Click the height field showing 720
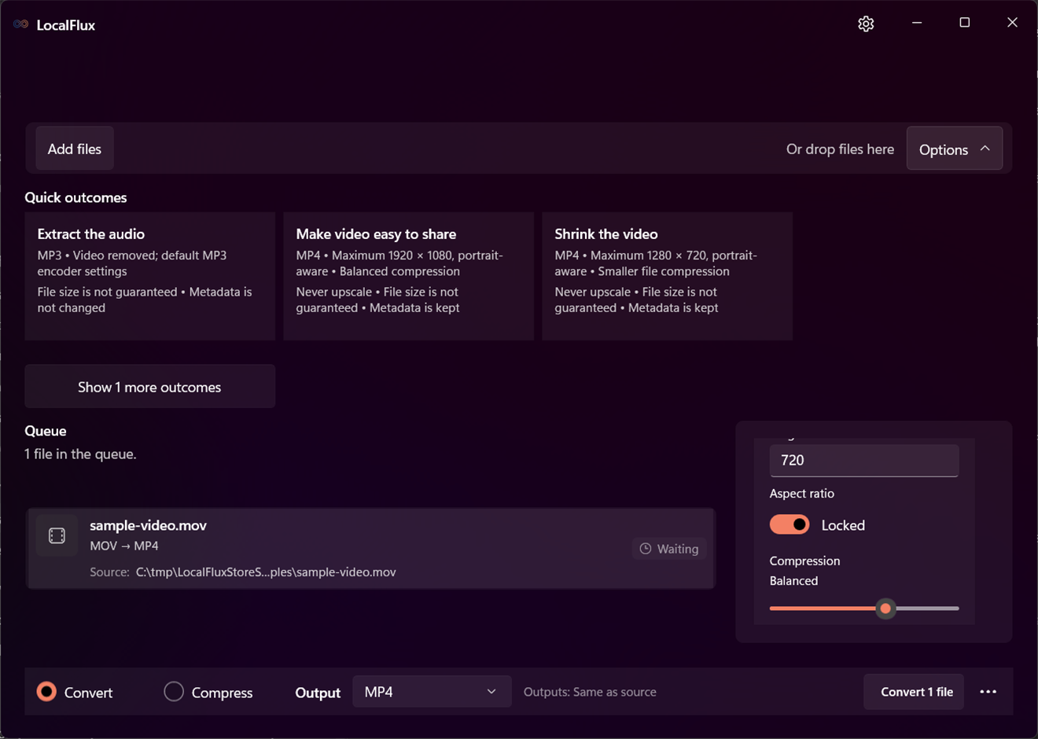Image resolution: width=1038 pixels, height=739 pixels. (x=864, y=461)
